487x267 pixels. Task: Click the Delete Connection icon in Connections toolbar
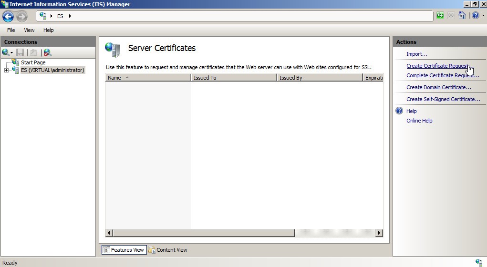(47, 52)
